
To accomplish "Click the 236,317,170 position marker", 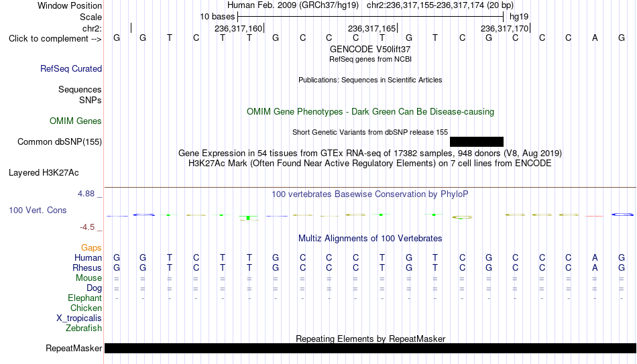I will (504, 28).
